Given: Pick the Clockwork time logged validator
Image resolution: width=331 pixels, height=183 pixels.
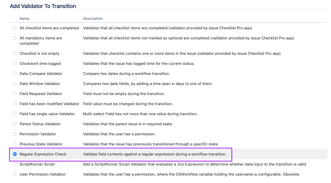Looking at the screenshot, I should (x=15, y=63).
